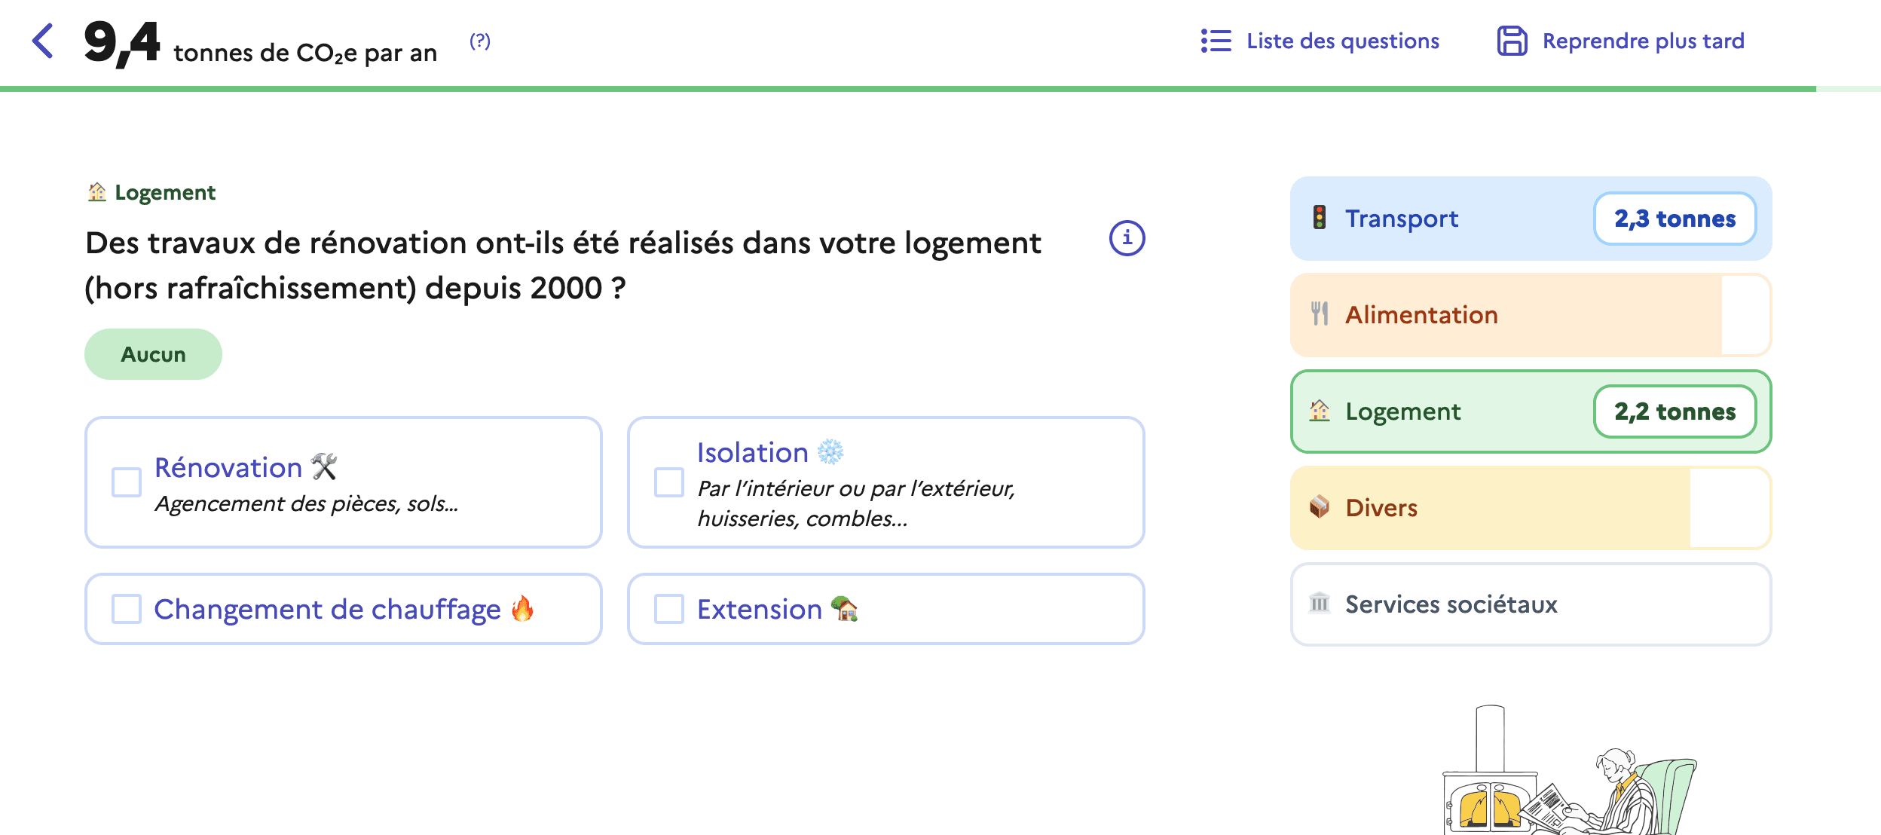The width and height of the screenshot is (1881, 835).
Task: Enable the Changement de chauffage checkbox
Action: pos(127,609)
